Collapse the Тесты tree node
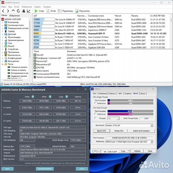 3,64
